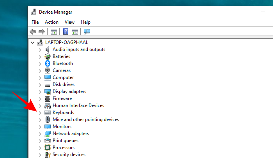Select the Security devices entry
The width and height of the screenshot is (273, 158).
pos(69,154)
